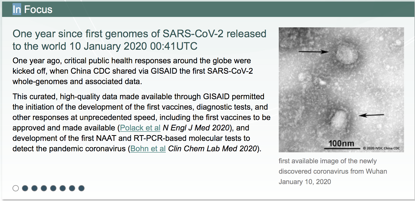Image resolution: width=415 pixels, height=201 pixels.
Task: Select the last carousel slide dot
Action: point(81,188)
